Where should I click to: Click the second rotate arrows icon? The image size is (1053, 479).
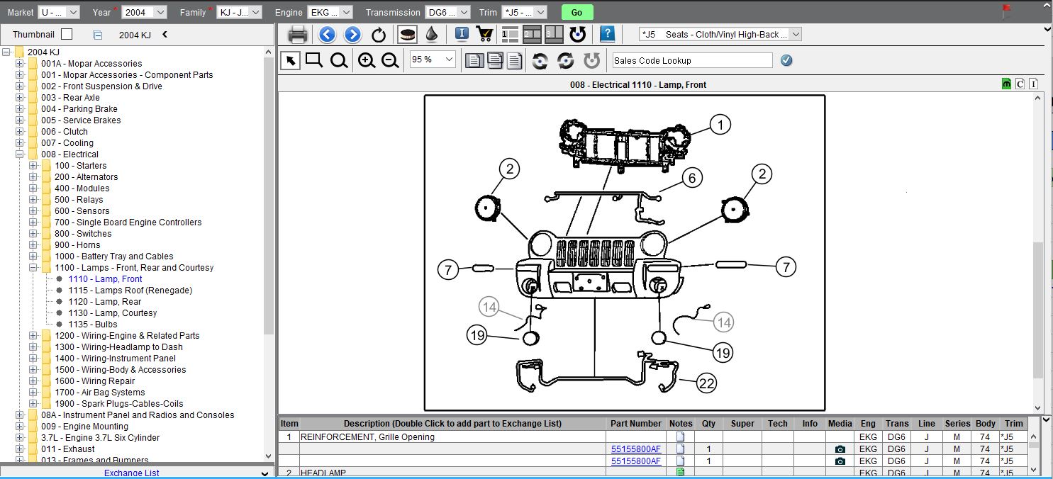[x=566, y=61]
